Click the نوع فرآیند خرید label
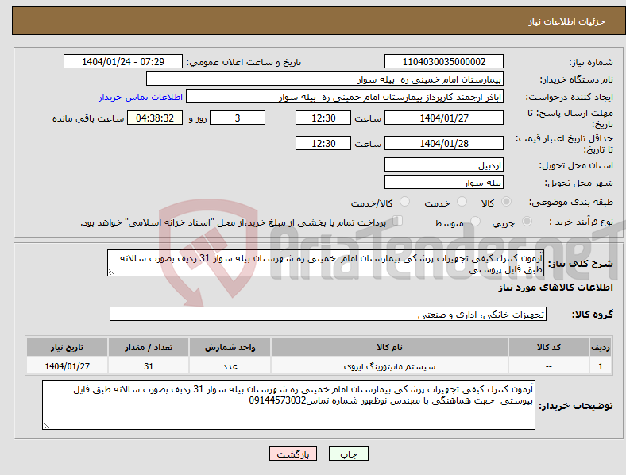Viewport: 626px width, 475px height. [582, 222]
